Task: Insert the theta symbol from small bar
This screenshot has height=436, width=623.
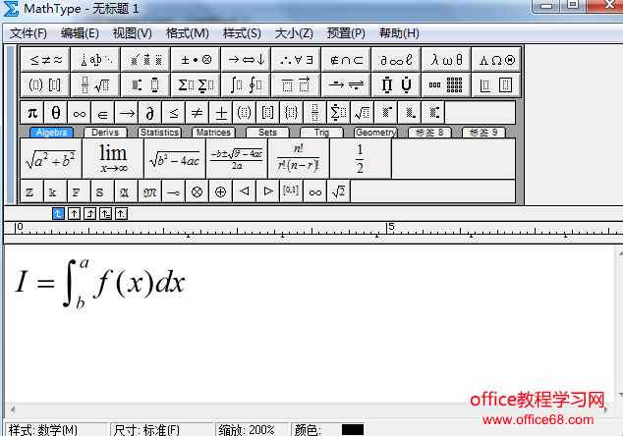Action: pyautogui.click(x=56, y=113)
